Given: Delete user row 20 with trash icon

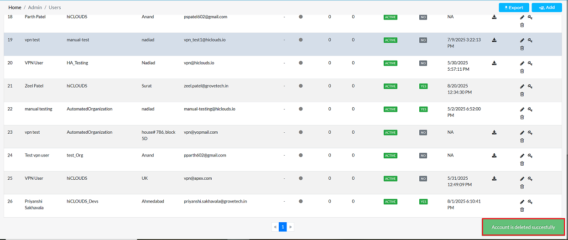Looking at the screenshot, I should (522, 71).
